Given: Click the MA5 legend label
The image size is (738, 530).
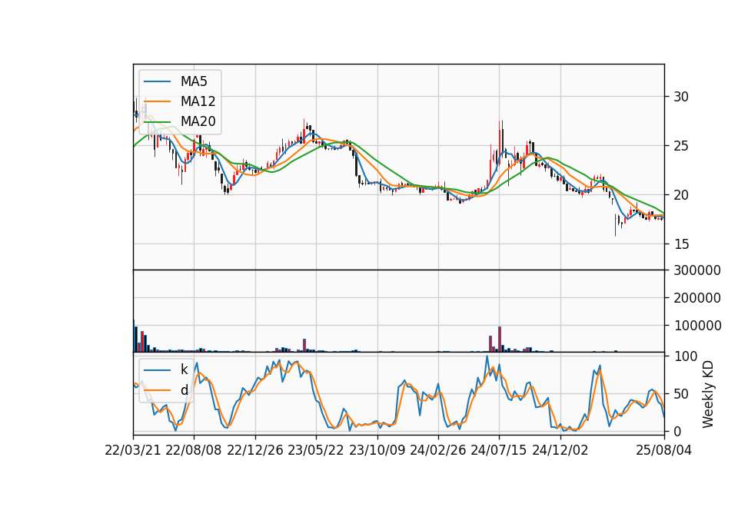Looking at the screenshot, I should (194, 81).
